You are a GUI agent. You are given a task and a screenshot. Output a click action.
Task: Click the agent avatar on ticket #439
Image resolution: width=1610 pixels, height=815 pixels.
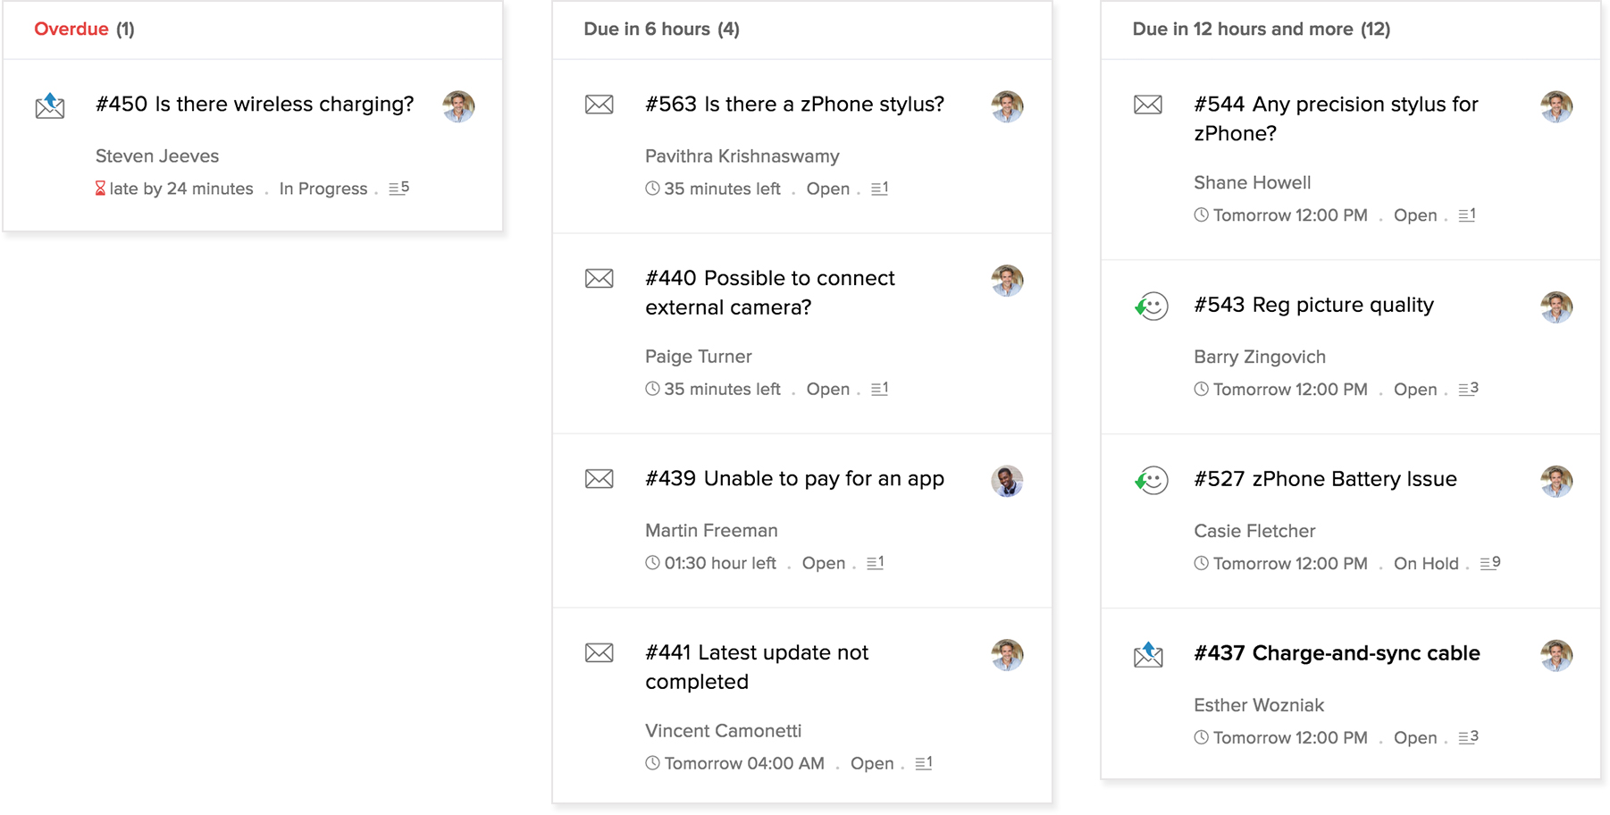pos(1007,481)
